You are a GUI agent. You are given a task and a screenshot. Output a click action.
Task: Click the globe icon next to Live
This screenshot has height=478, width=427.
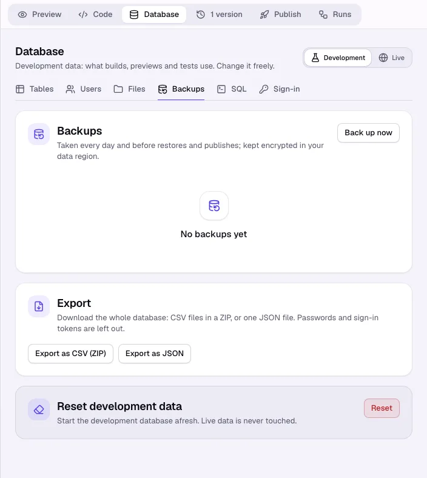point(383,58)
